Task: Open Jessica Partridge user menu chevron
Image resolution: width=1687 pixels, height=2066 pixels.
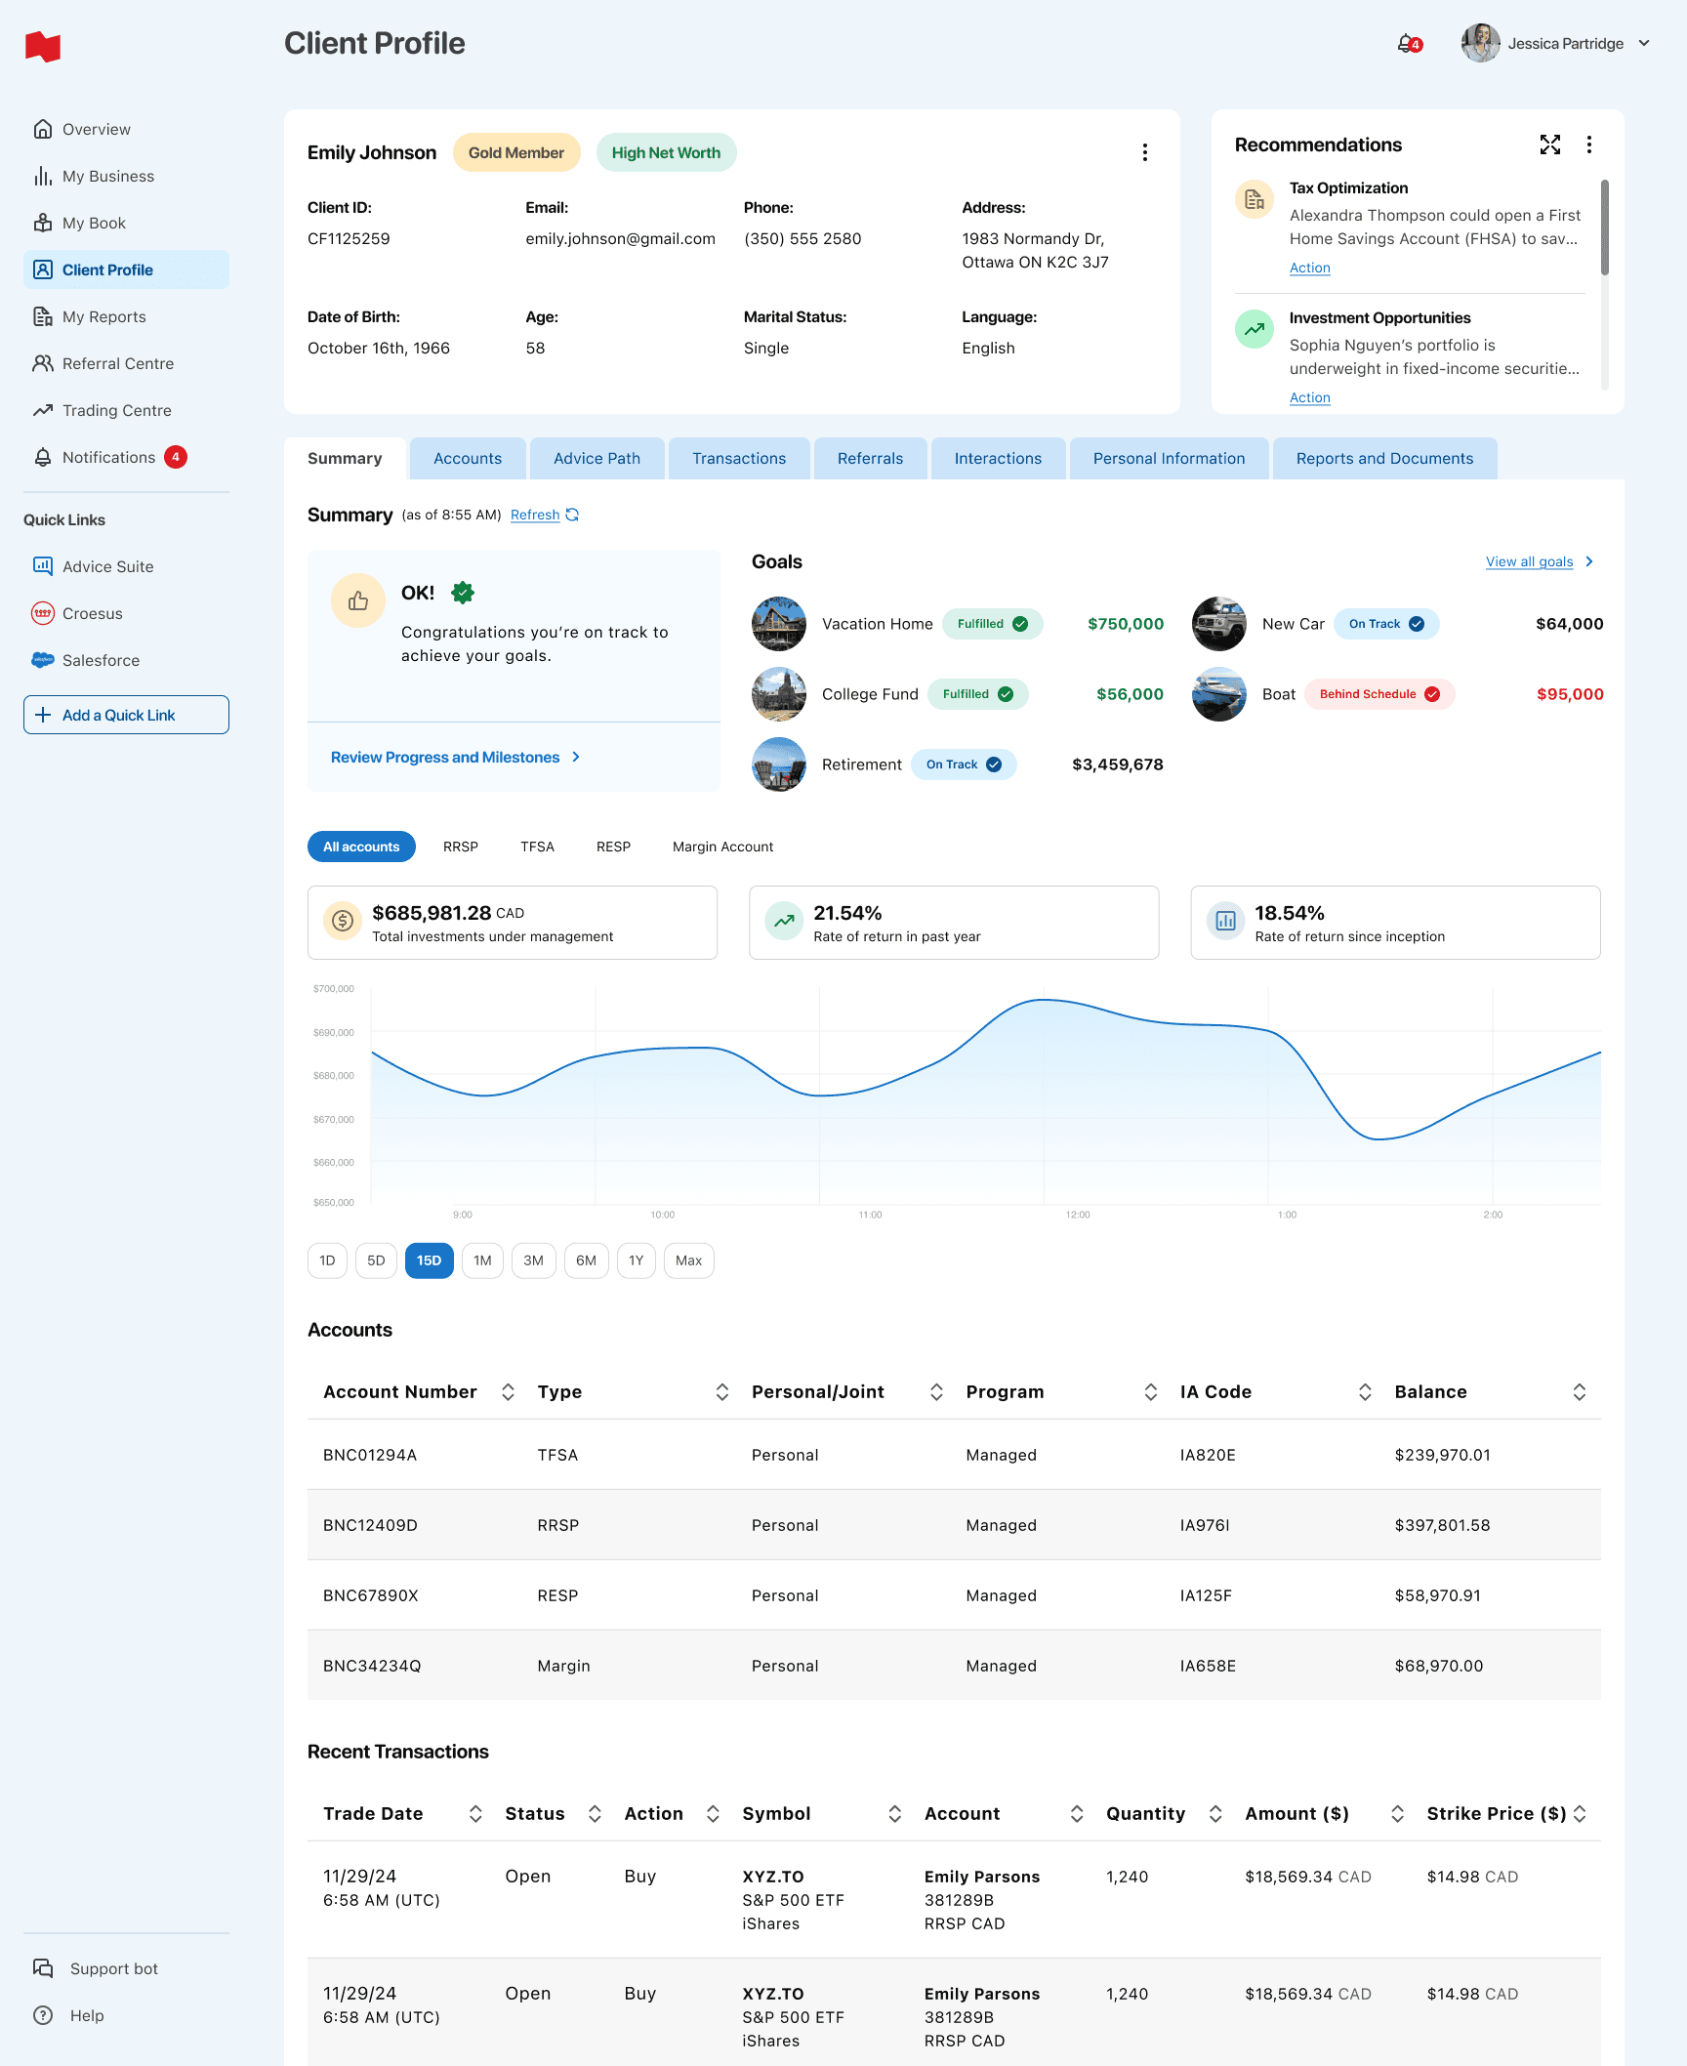Action: pyautogui.click(x=1644, y=43)
